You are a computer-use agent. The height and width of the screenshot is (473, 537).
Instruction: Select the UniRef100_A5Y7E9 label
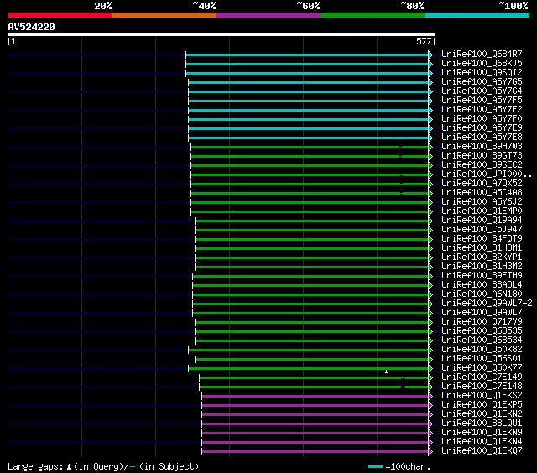click(x=482, y=128)
